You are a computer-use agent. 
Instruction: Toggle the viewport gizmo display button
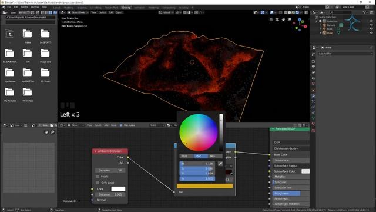click(263, 12)
